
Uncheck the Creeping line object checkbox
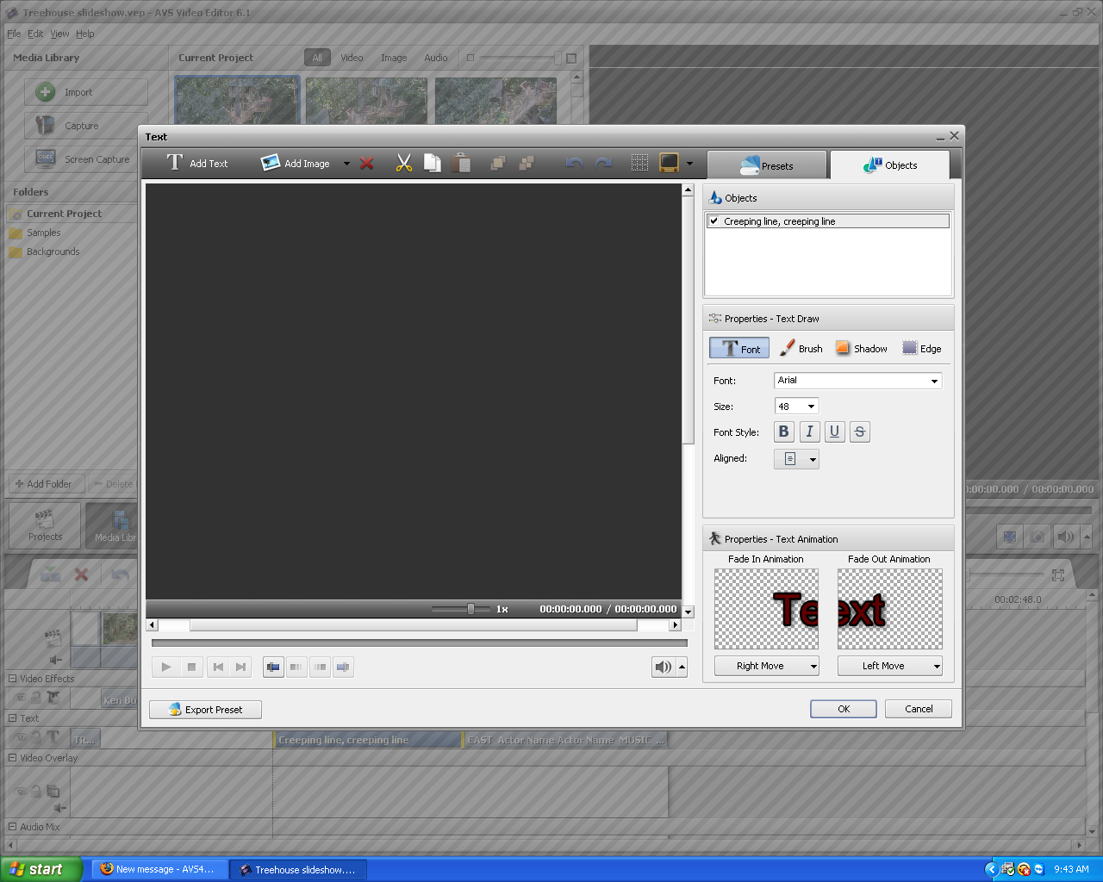[714, 221]
